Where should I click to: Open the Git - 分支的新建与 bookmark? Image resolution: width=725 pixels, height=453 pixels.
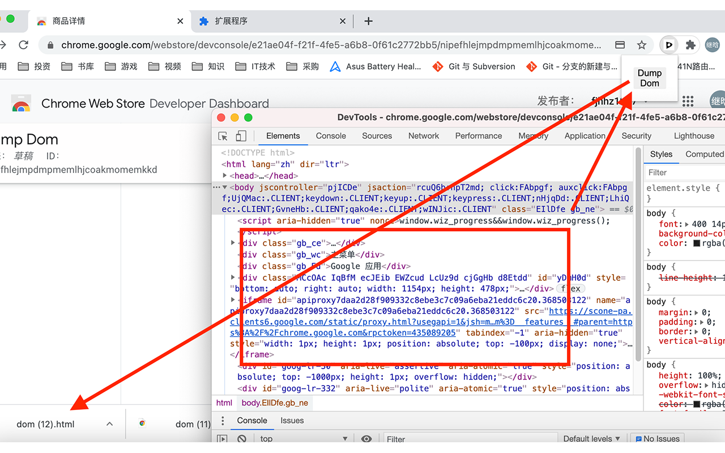coord(572,66)
